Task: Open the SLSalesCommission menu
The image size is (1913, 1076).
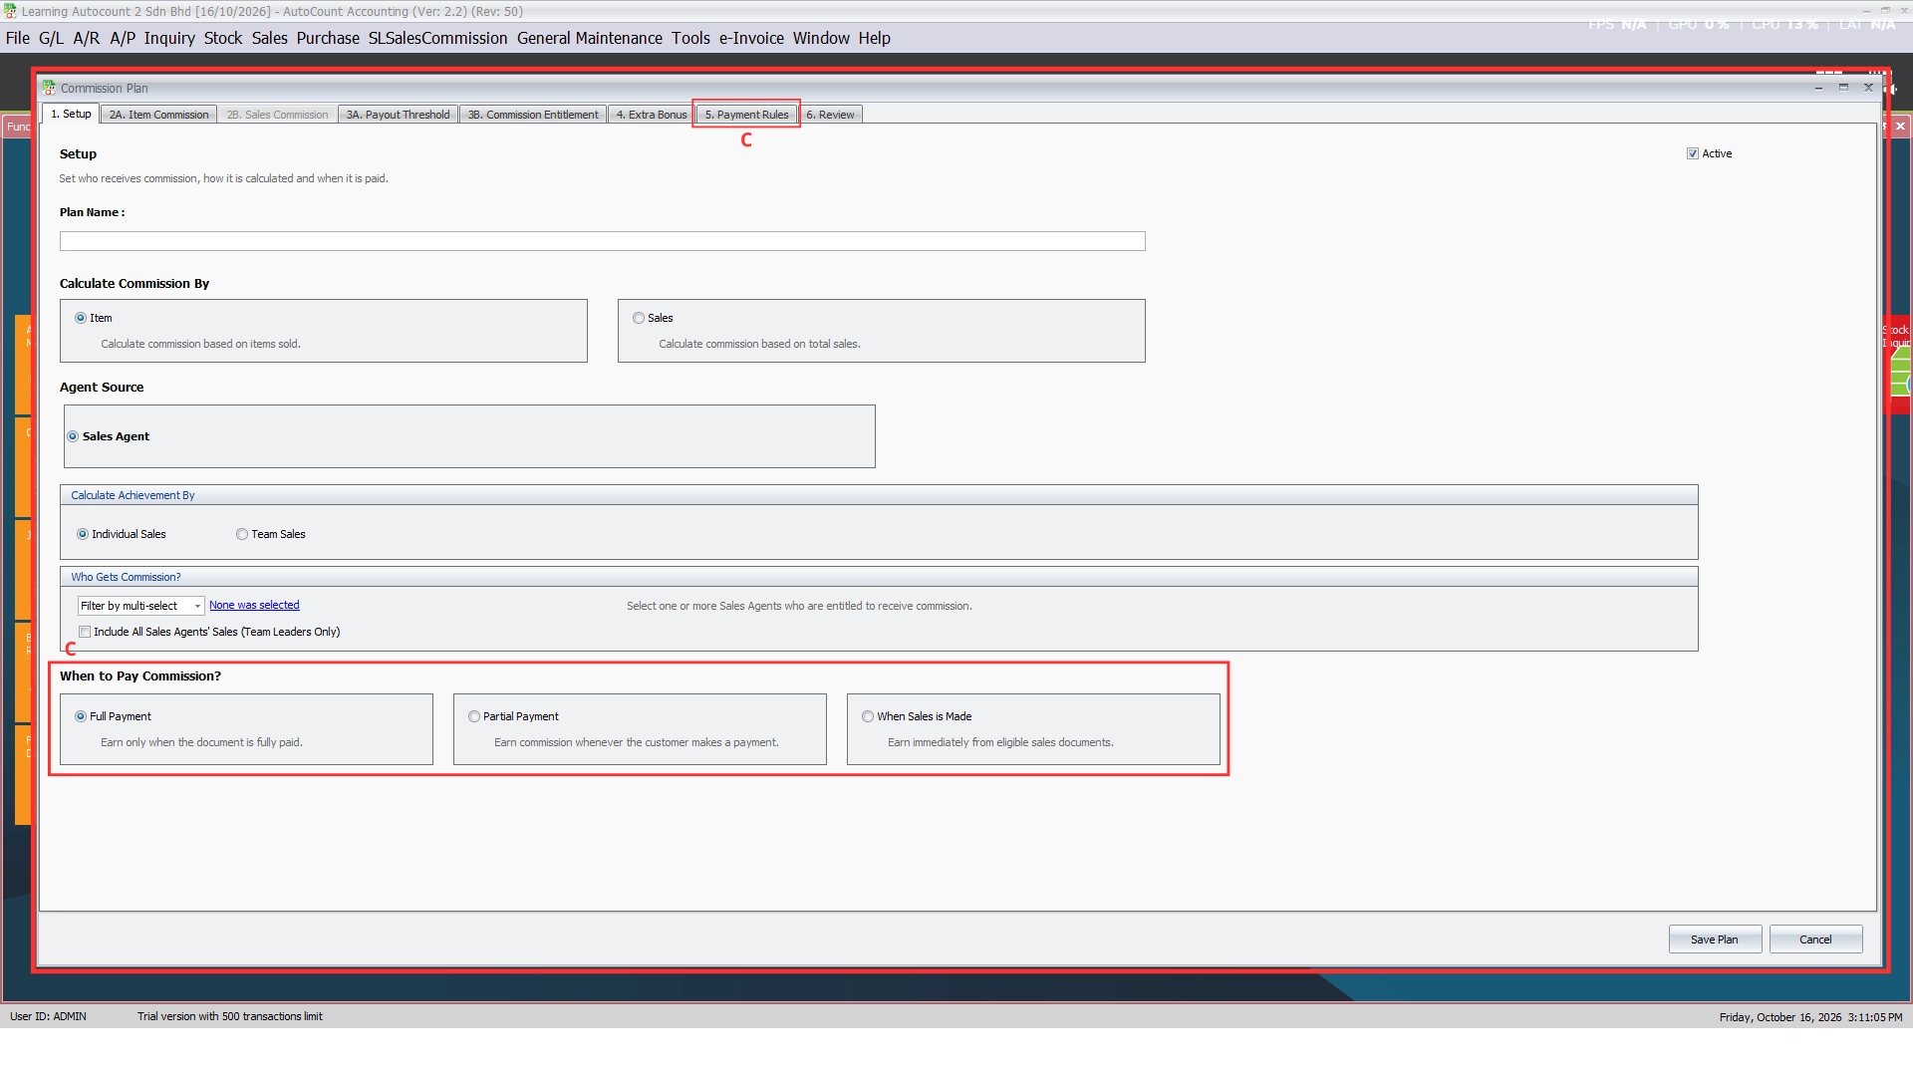Action: [x=437, y=38]
